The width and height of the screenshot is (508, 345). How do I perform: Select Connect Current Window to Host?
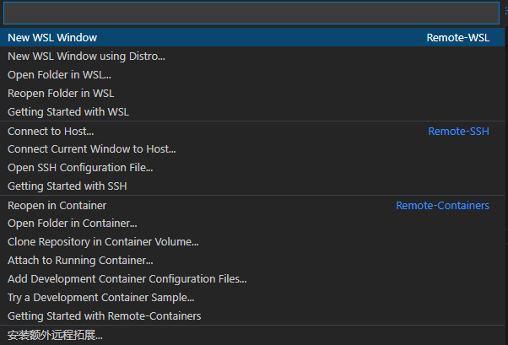[91, 149]
